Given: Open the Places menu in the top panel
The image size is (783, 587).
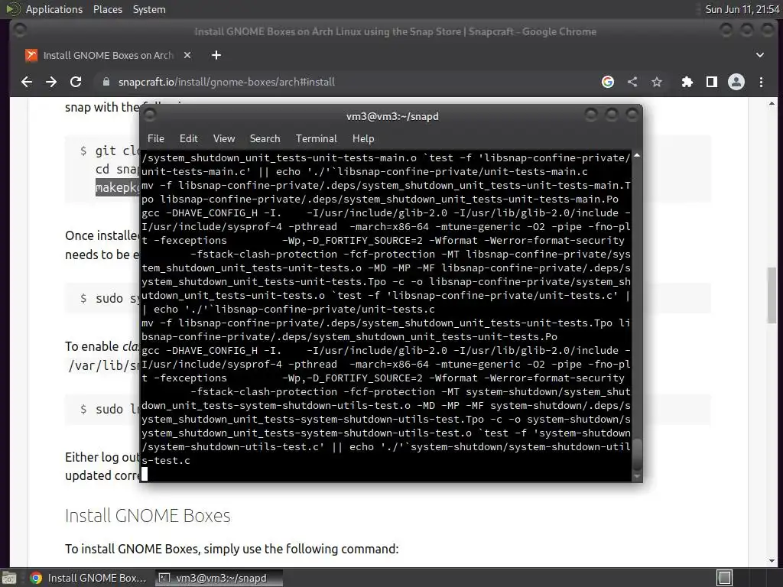Looking at the screenshot, I should 107,9.
